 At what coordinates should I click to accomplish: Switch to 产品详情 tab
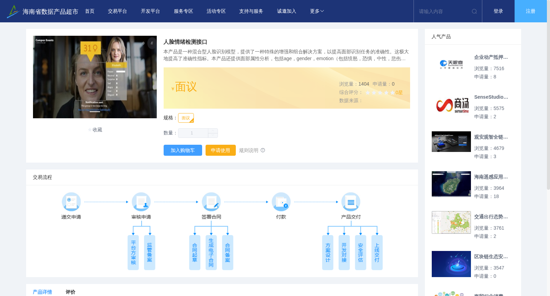[42, 292]
